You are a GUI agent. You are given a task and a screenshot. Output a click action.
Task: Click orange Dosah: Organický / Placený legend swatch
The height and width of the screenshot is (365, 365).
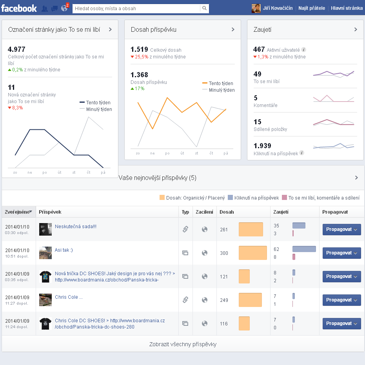(162, 198)
